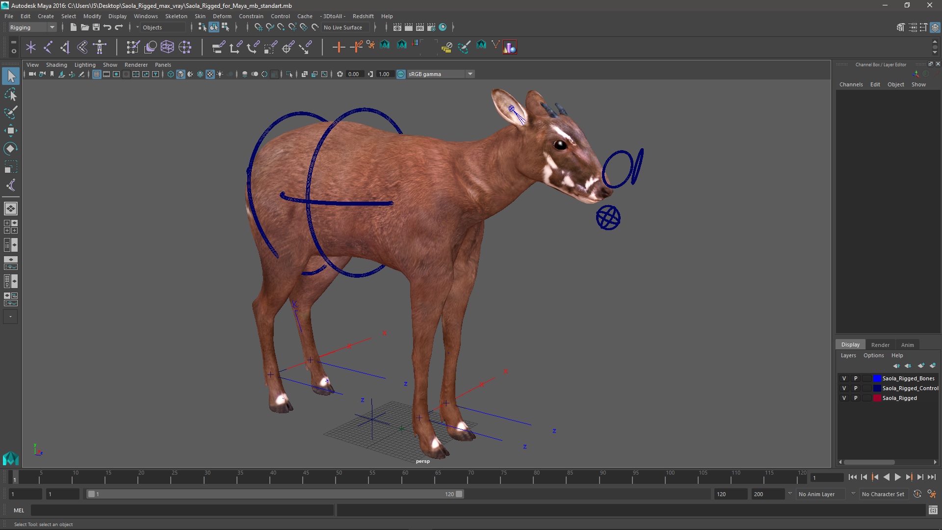Choose the Move tool in toolbox
The height and width of the screenshot is (530, 942).
[11, 131]
